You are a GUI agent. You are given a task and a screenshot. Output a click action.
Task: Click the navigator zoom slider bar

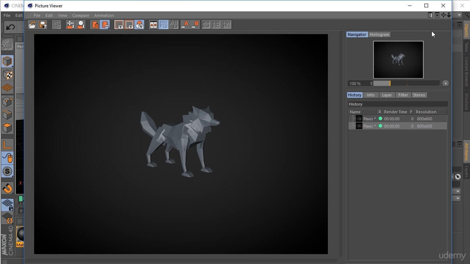406,84
